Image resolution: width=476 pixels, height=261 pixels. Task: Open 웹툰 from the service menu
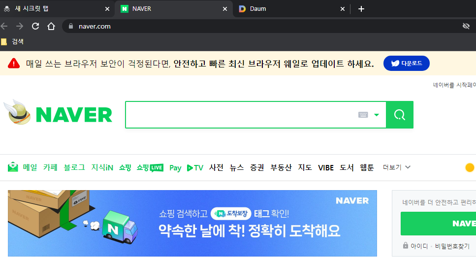(x=367, y=167)
